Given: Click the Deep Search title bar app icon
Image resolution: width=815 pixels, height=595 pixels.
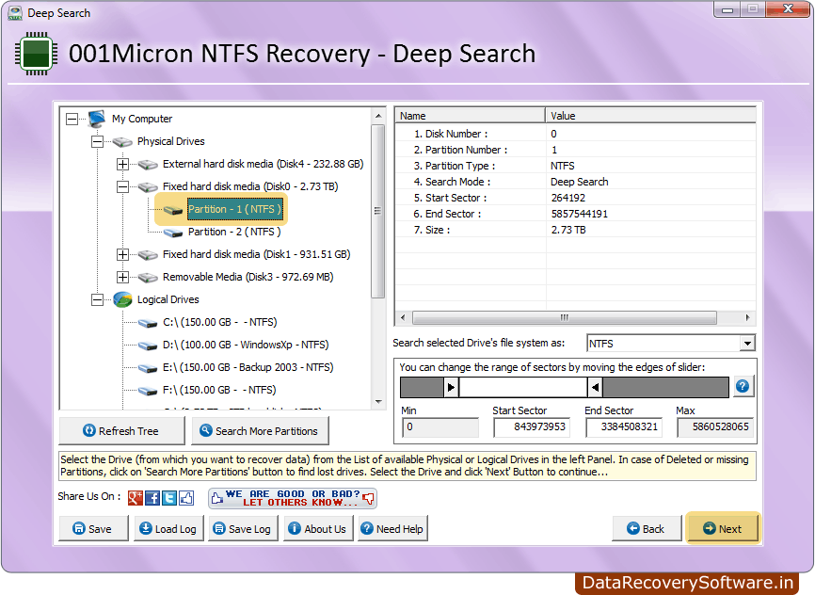Looking at the screenshot, I should point(15,13).
